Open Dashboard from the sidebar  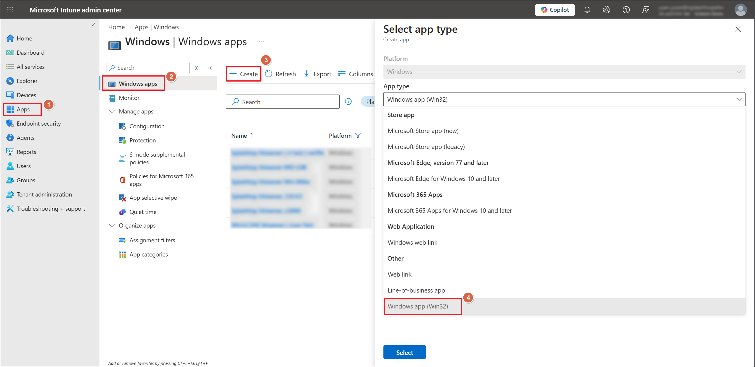(x=25, y=53)
